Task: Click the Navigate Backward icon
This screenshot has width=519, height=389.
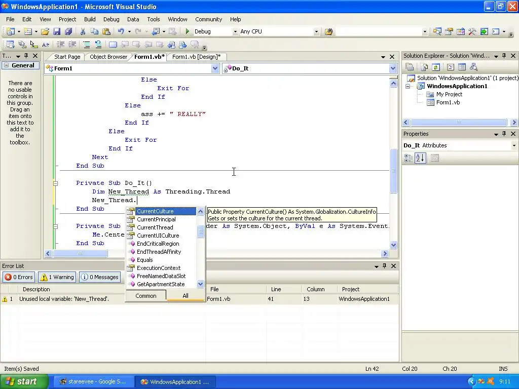Action: coord(156,31)
